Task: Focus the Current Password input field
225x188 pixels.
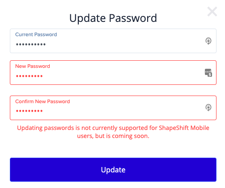Action: point(113,41)
